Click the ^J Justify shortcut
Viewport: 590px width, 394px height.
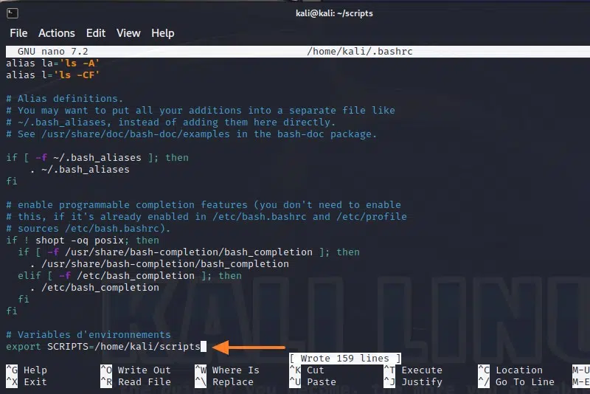click(413, 382)
